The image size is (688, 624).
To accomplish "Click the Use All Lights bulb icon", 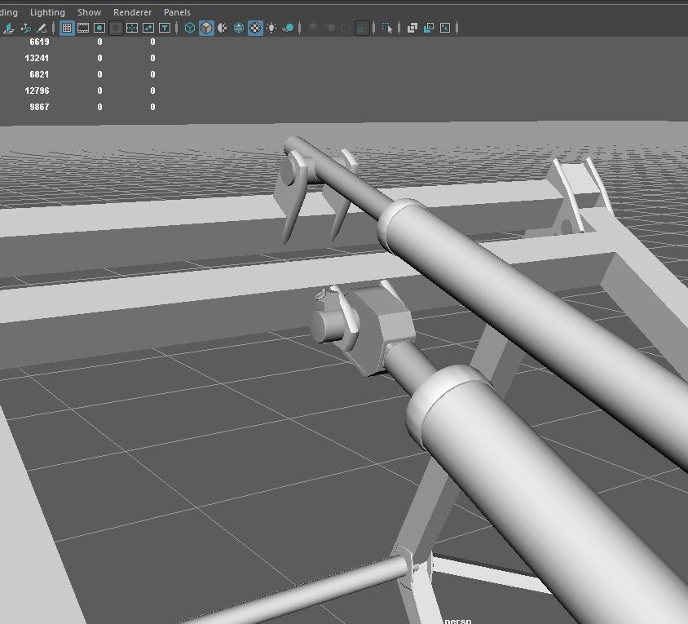I will (271, 28).
